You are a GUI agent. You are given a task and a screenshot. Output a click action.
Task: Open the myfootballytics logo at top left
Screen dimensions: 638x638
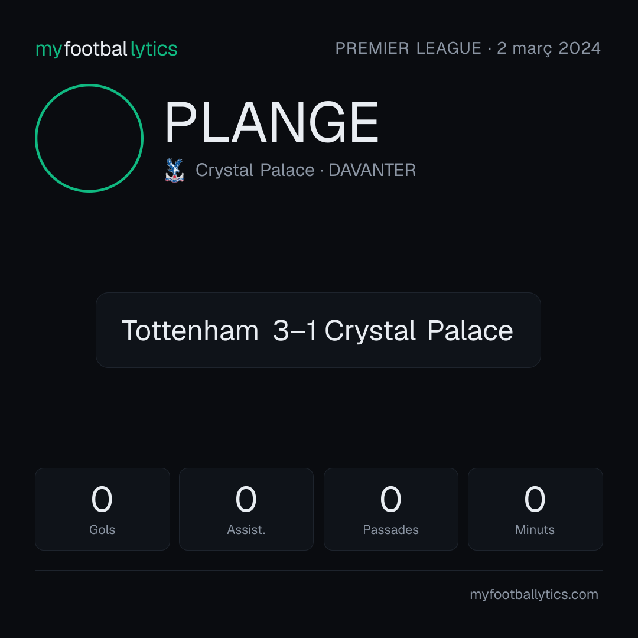(x=106, y=49)
